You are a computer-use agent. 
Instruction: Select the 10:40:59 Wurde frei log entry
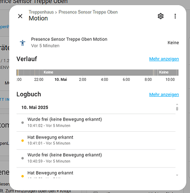click(x=96, y=159)
